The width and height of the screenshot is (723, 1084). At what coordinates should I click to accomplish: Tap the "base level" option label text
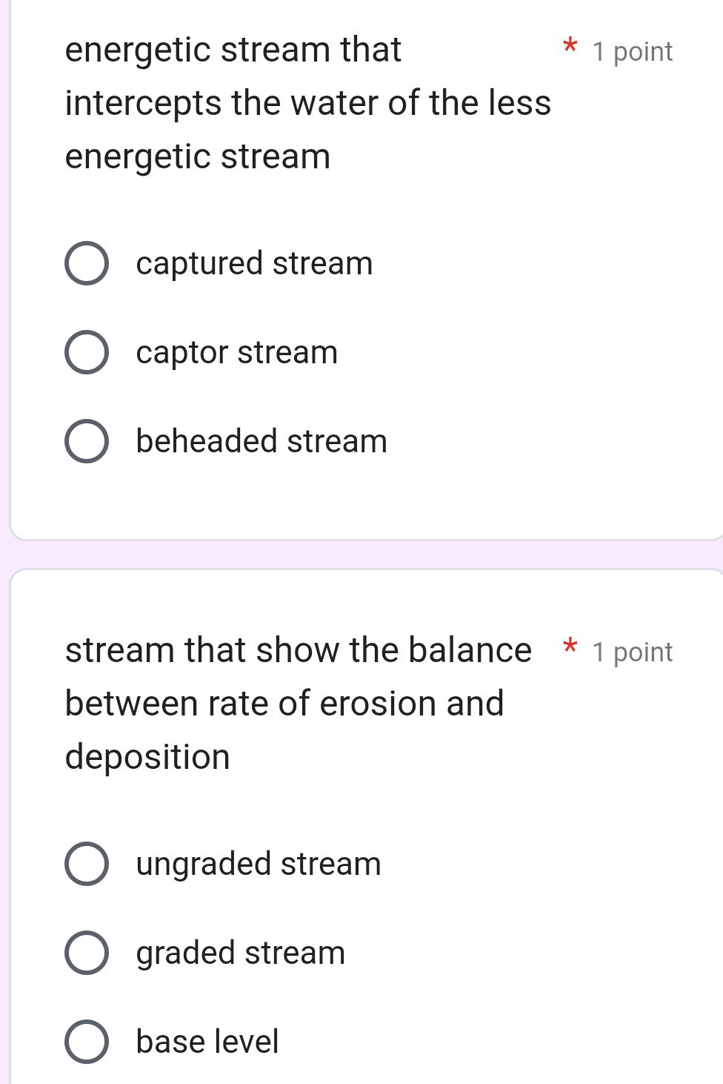point(207,1042)
